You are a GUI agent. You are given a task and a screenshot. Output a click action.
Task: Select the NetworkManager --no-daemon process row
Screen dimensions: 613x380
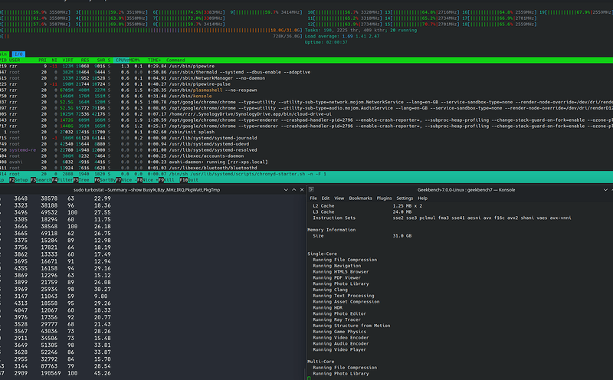point(306,78)
